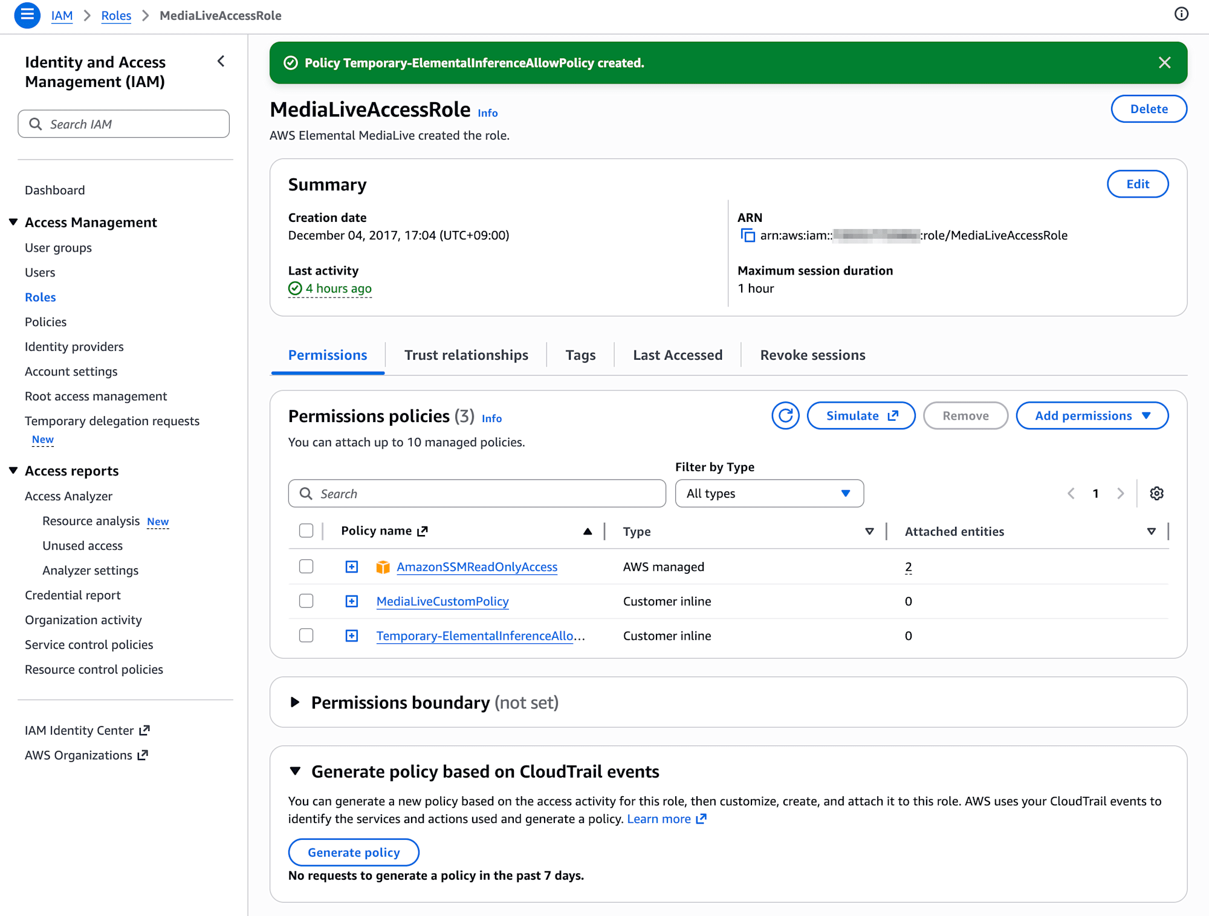Image resolution: width=1209 pixels, height=916 pixels.
Task: Open the Add permissions dropdown menu
Action: click(1092, 416)
